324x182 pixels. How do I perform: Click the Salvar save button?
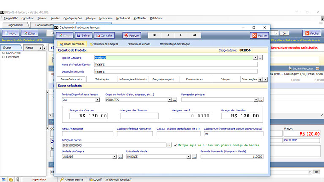(x=84, y=35)
